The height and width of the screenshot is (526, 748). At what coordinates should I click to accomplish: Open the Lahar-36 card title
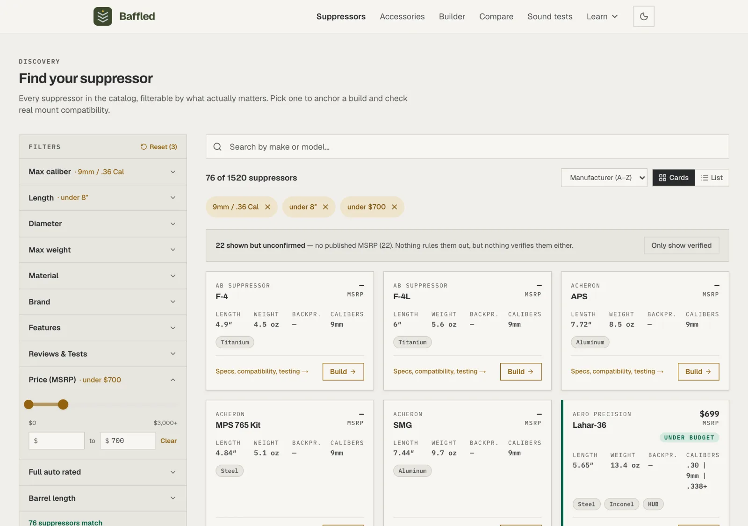click(589, 425)
